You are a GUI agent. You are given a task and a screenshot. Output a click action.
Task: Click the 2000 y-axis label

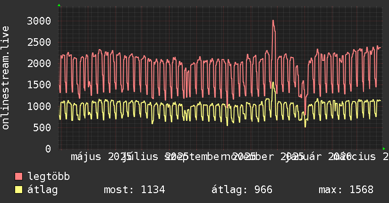tap(39, 64)
